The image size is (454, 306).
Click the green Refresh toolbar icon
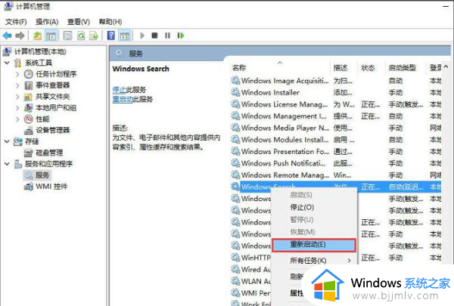click(81, 36)
